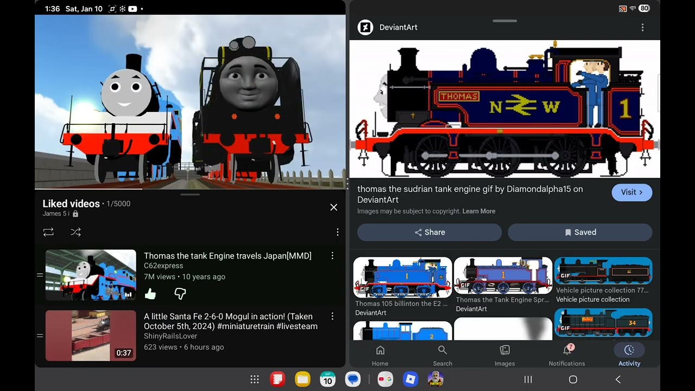Open YouTube and Google split pair icon
The image size is (695, 391).
tap(386, 379)
